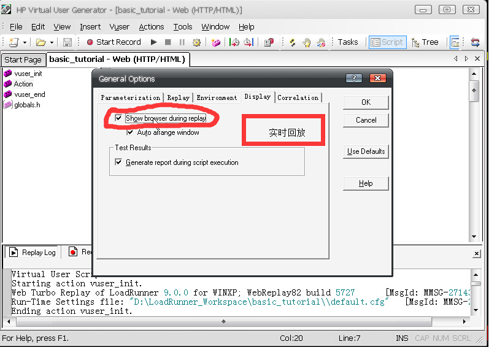Click Cancel in General Options

366,120
